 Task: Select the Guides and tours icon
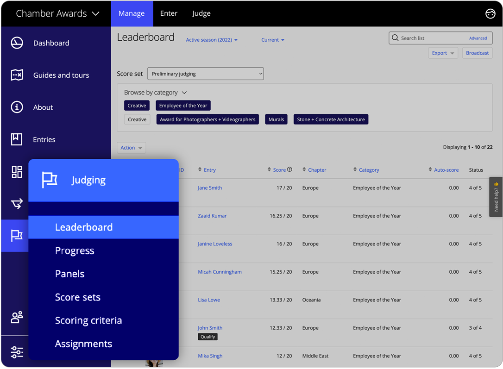17,75
